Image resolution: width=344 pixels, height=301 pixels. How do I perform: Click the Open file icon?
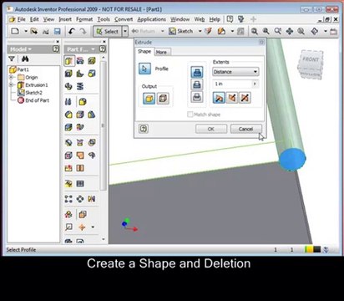point(33,31)
